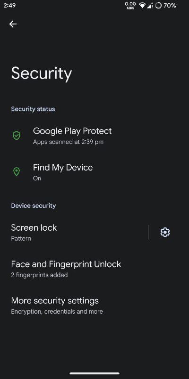The image size is (189, 379).
Task: Tap the 70% battery percentage text
Action: coord(170,5)
